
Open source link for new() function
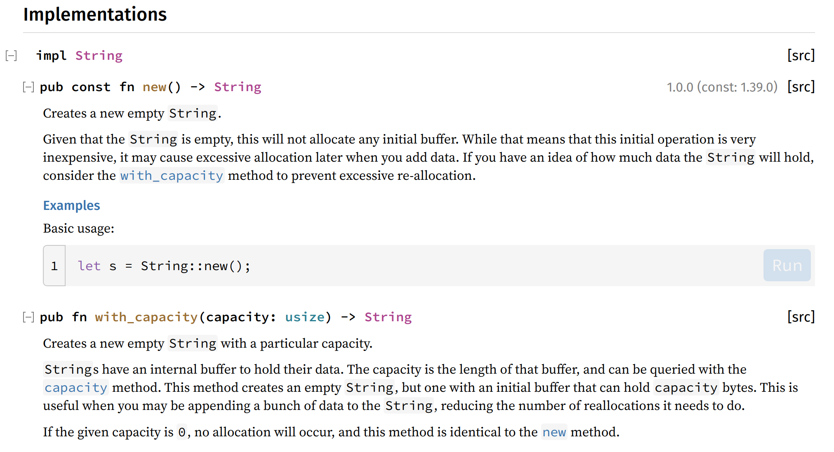pos(801,87)
